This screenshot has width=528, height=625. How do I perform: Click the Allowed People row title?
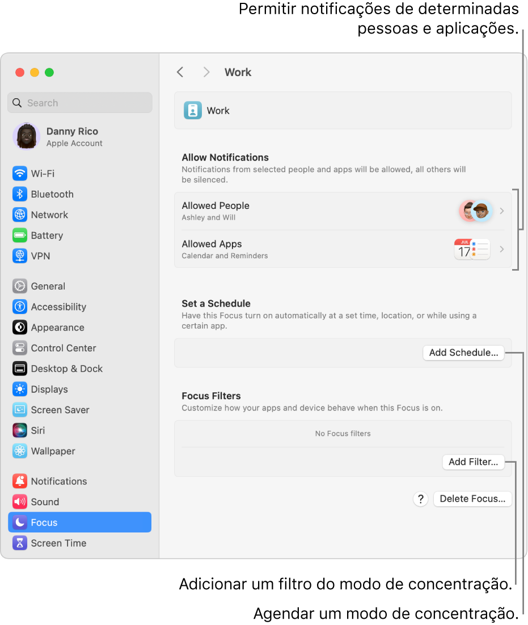[216, 205]
